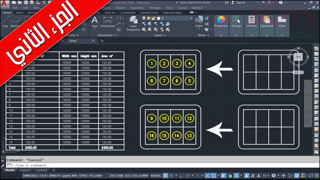Image resolution: width=320 pixels, height=180 pixels.
Task: Expand the Block panel
Action: click(x=203, y=35)
